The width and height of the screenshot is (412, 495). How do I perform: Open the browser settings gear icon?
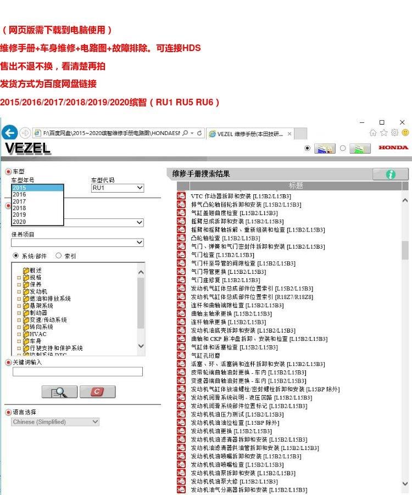click(394, 133)
